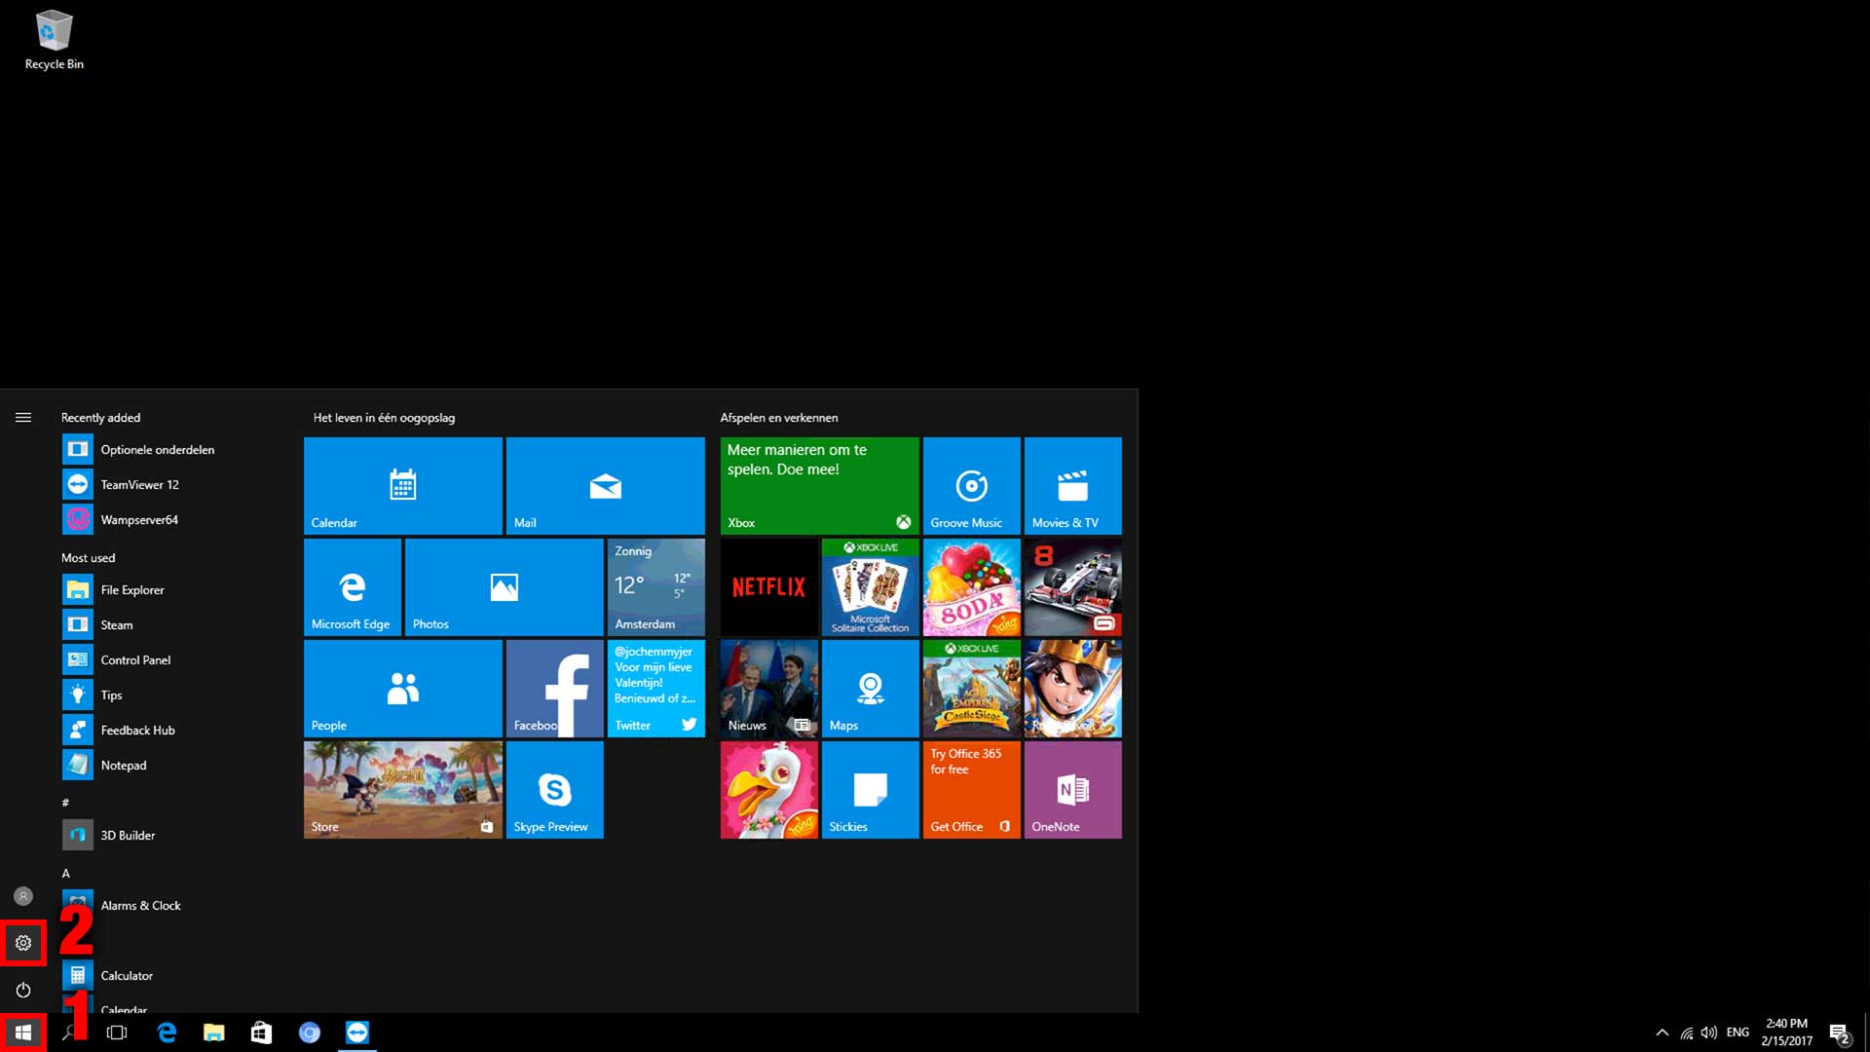
Task: Open Microsoft Solitaire Collection tile
Action: (871, 587)
